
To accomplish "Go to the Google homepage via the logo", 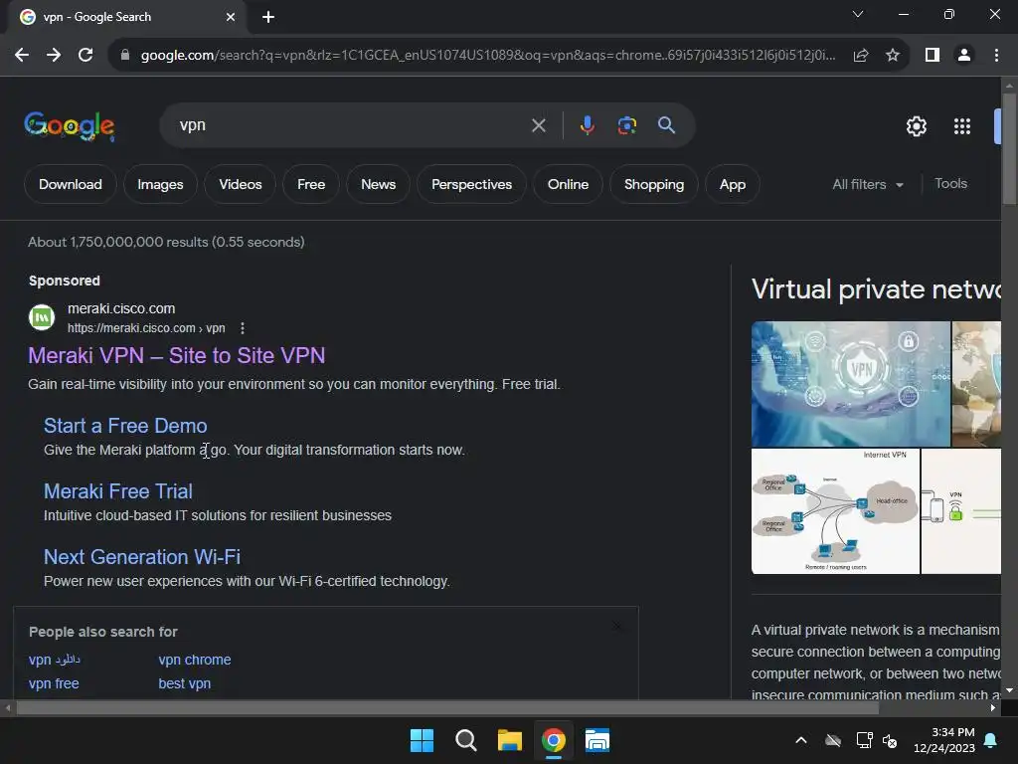I will tap(70, 126).
